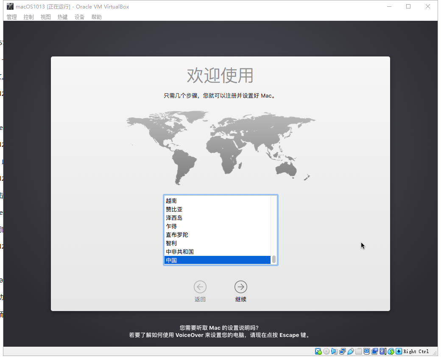Open the 控制 menu

point(29,17)
